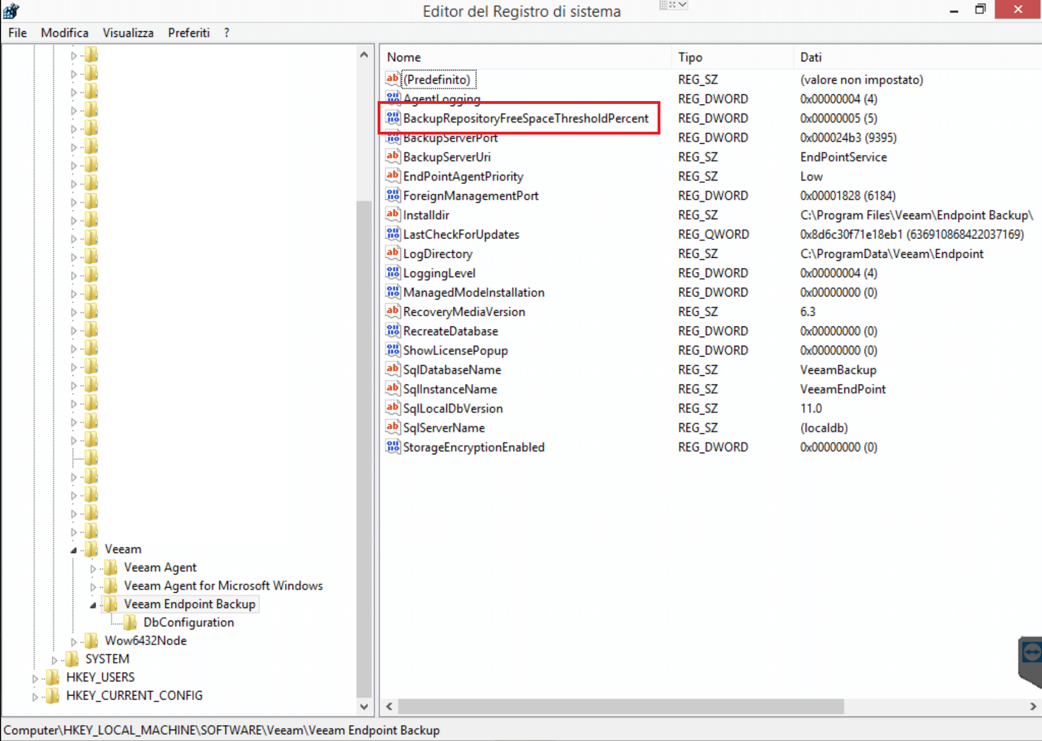
Task: Select the DbConfiguration subkey
Action: [x=189, y=622]
